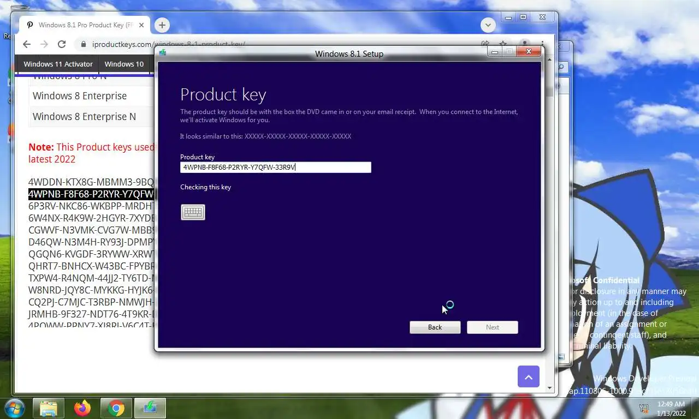The height and width of the screenshot is (419, 699).
Task: Launch Firefox from the taskbar
Action: pos(82,408)
